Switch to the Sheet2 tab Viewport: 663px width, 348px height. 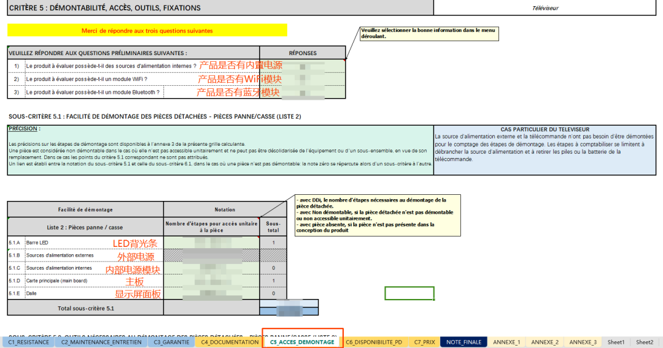click(x=645, y=342)
